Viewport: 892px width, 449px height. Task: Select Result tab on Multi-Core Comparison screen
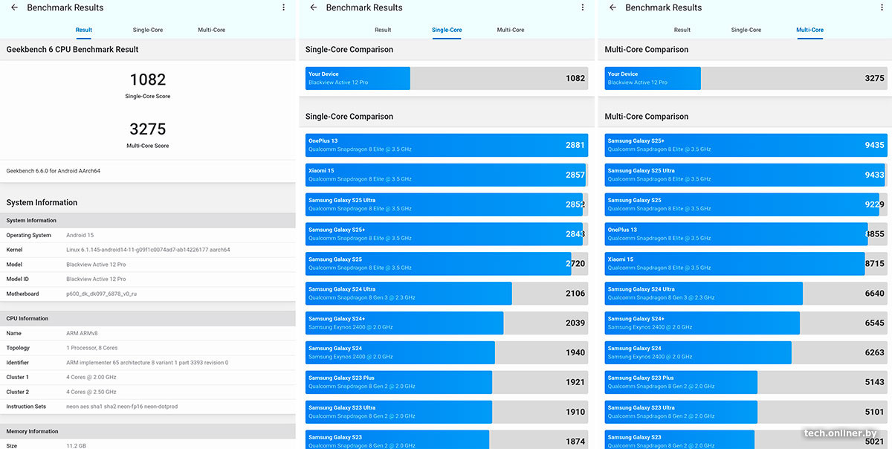click(x=682, y=30)
